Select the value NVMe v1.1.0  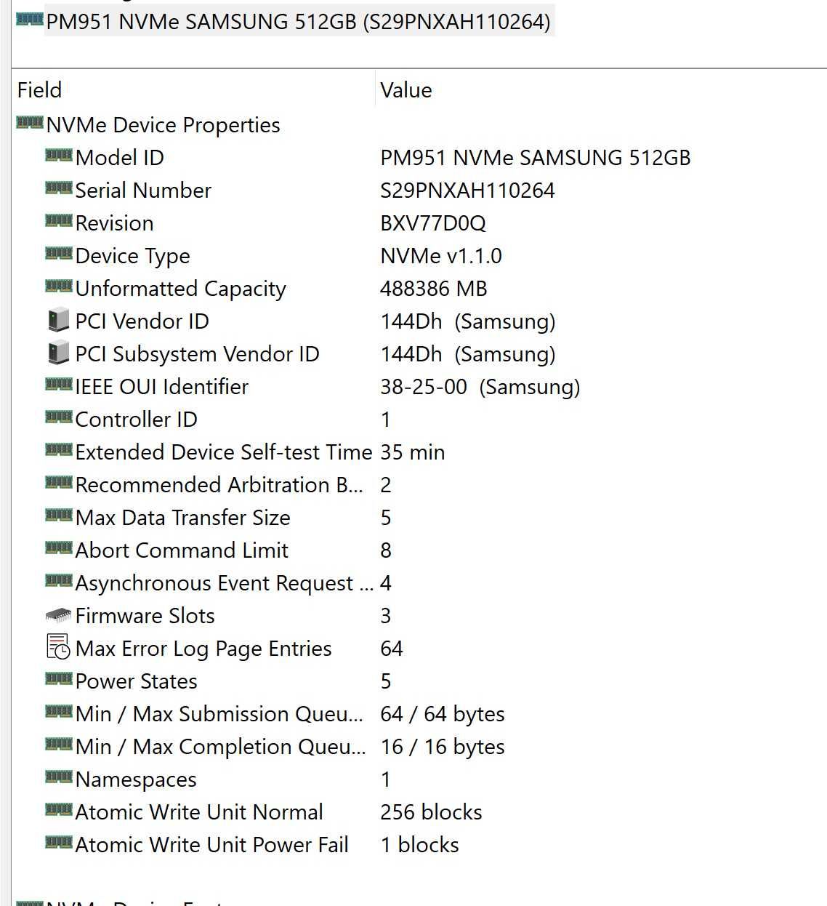click(441, 256)
